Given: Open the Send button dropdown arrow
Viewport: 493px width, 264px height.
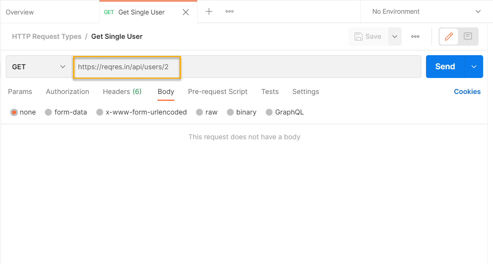Looking at the screenshot, I should pyautogui.click(x=474, y=67).
